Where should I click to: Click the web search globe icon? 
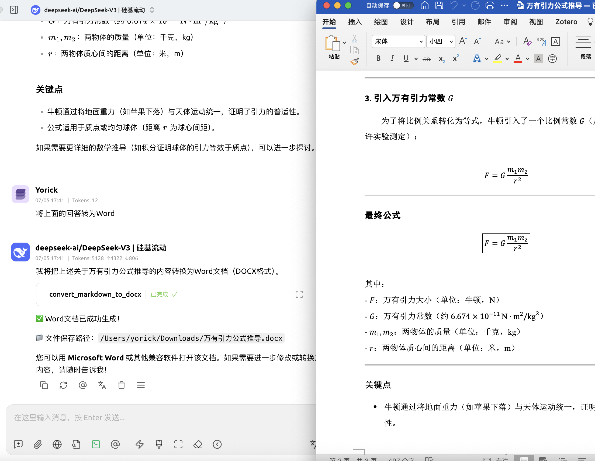pyautogui.click(x=57, y=444)
